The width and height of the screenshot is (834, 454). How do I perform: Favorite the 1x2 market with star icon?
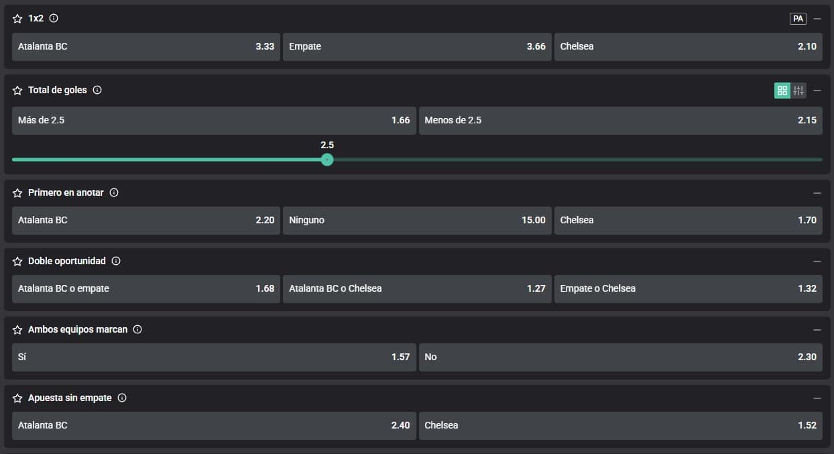(x=17, y=19)
